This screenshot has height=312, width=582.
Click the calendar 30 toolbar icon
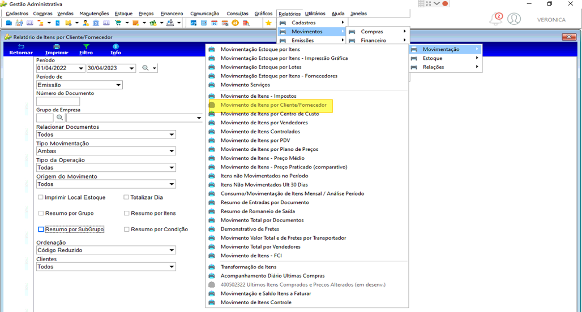coord(214,23)
